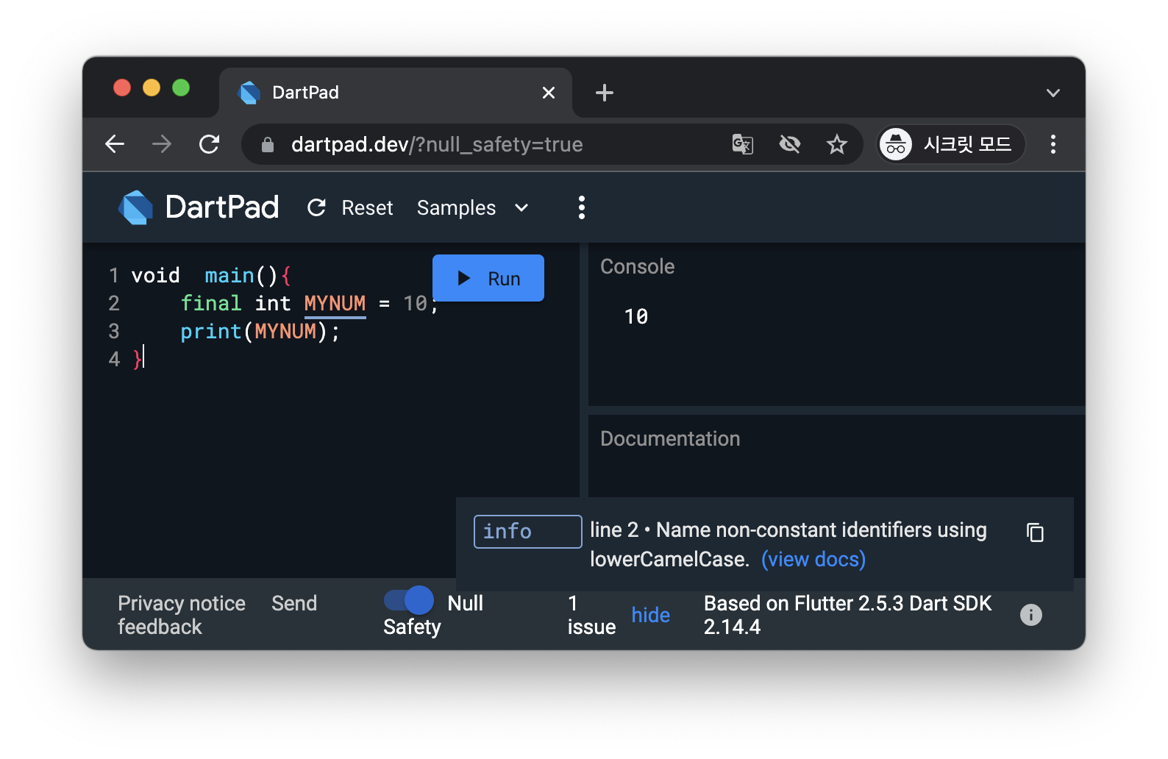Click 'void' keyword on line 1
The height and width of the screenshot is (759, 1168).
click(x=156, y=276)
